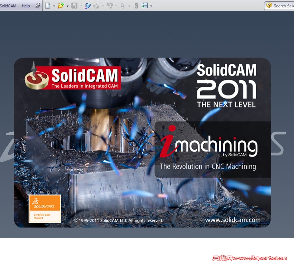Image resolution: width=294 pixels, height=263 pixels.
Task: Click the iMachining by SolidCAM logo
Action: point(209,141)
